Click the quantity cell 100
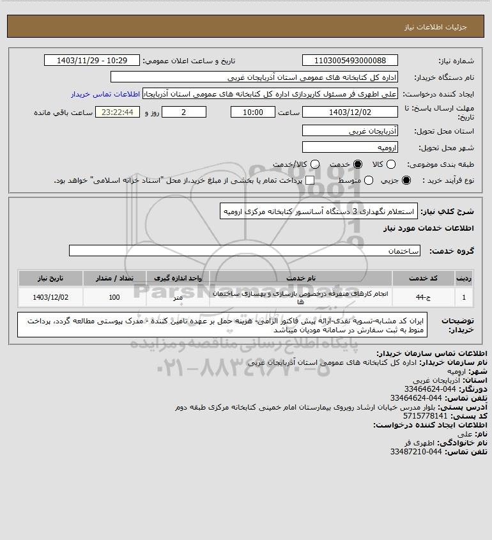492x540 pixels. [x=114, y=297]
